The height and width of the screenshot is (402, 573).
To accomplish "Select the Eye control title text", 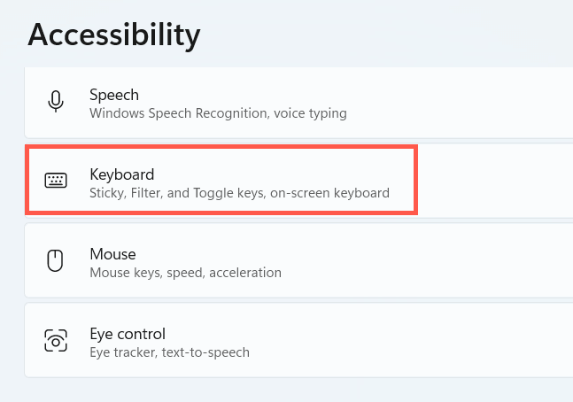I will tap(128, 334).
